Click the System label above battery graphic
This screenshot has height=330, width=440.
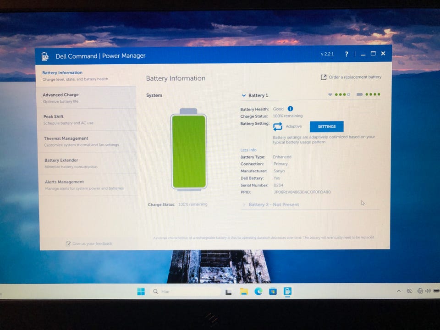coord(154,95)
